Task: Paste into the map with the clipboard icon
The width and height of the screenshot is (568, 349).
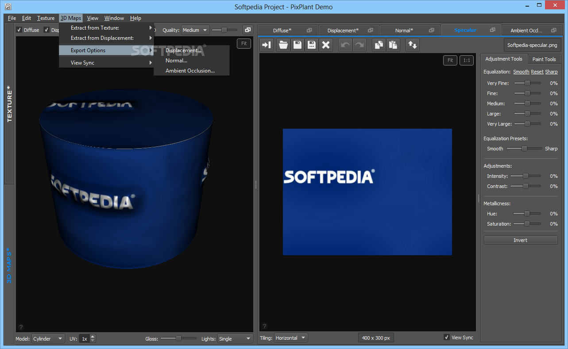Action: [x=393, y=45]
